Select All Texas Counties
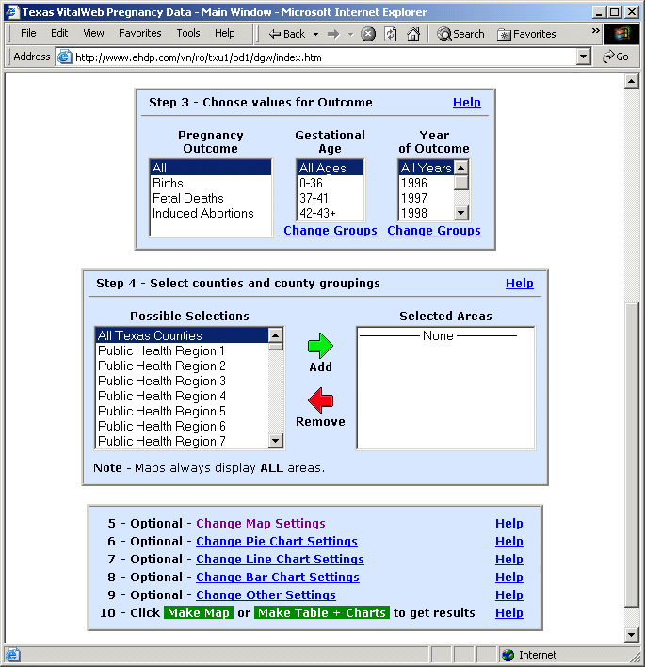The width and height of the screenshot is (645, 667). point(182,335)
